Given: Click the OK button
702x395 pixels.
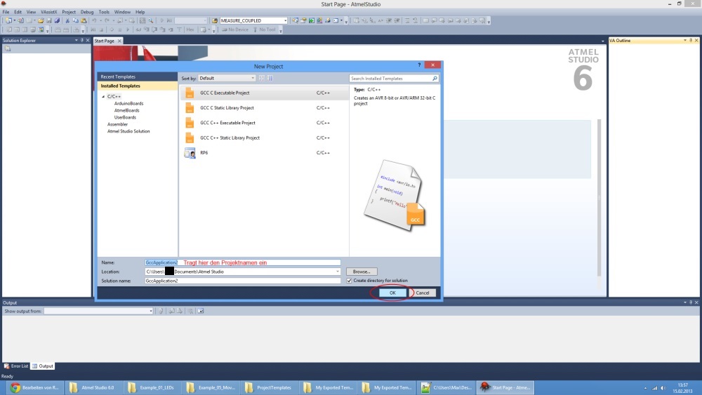Looking at the screenshot, I should point(393,293).
